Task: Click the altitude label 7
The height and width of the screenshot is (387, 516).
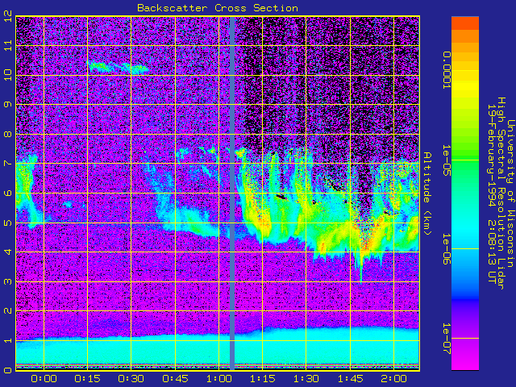Action: (x=8, y=164)
